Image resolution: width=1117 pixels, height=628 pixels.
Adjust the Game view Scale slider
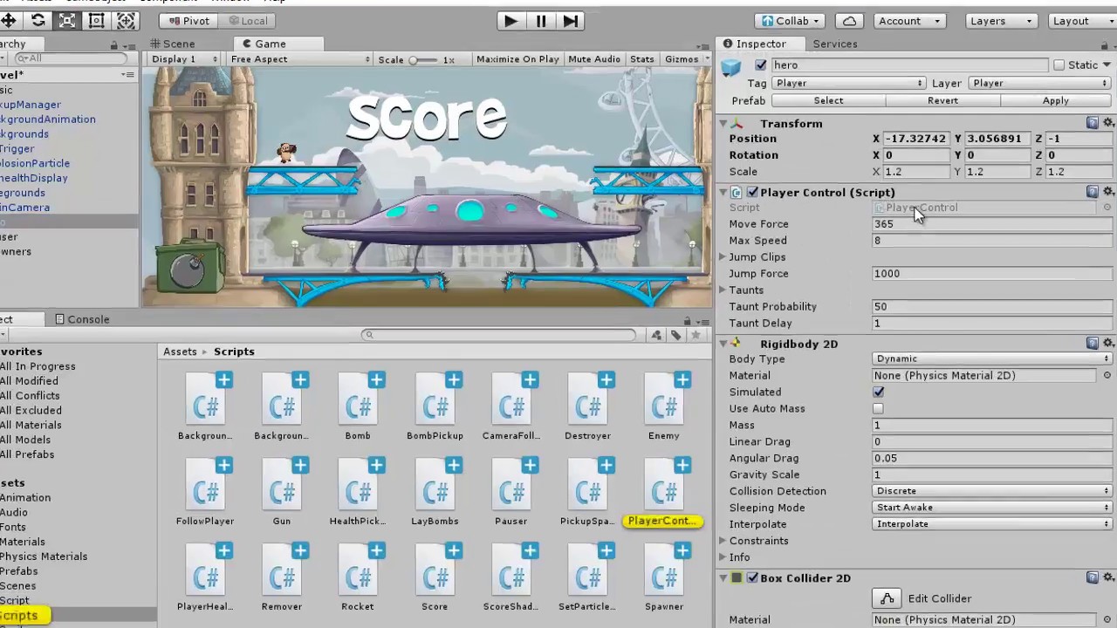click(423, 59)
